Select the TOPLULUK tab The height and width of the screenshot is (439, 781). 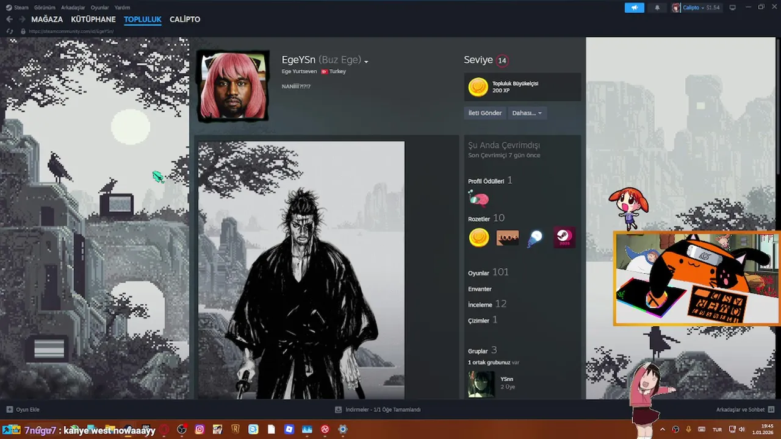click(x=142, y=20)
